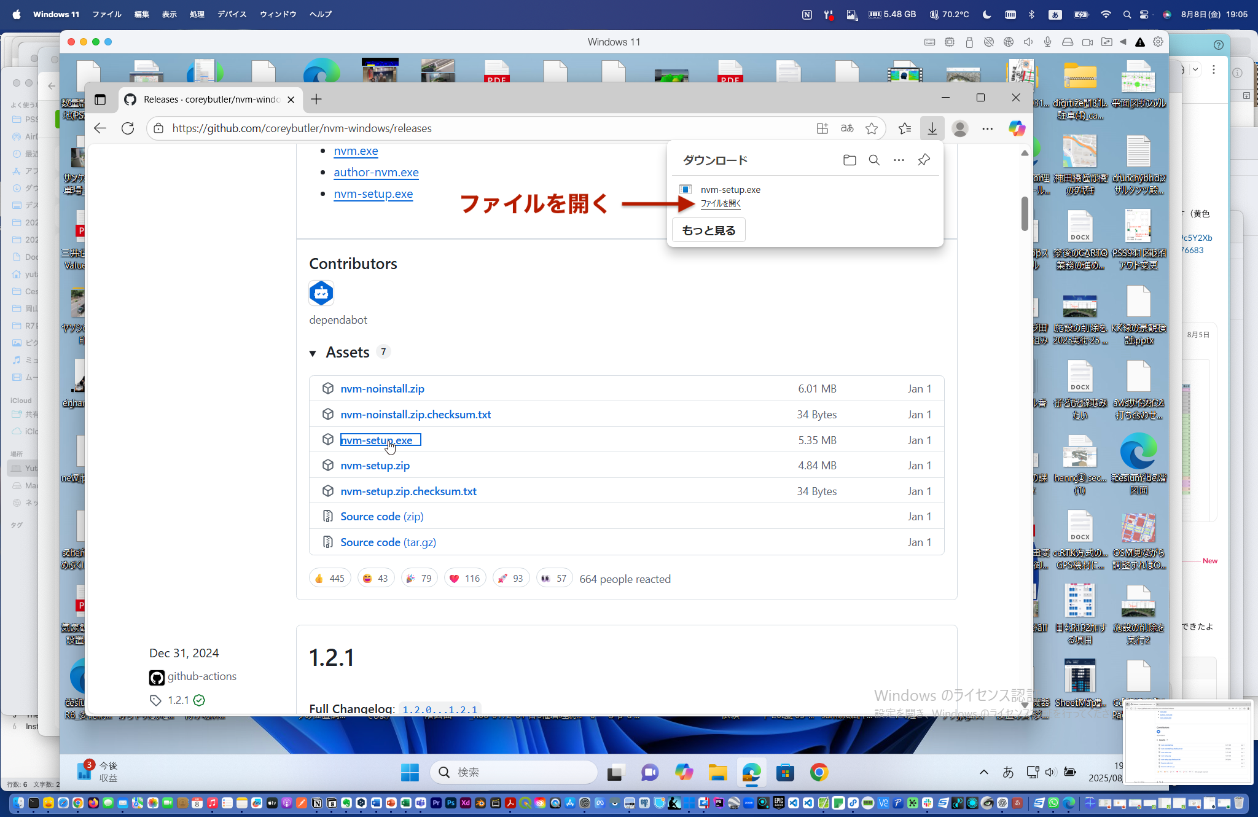Open Microsoft Edge from the Windows taskbar
Viewport: 1258px width, 817px height.
click(751, 772)
